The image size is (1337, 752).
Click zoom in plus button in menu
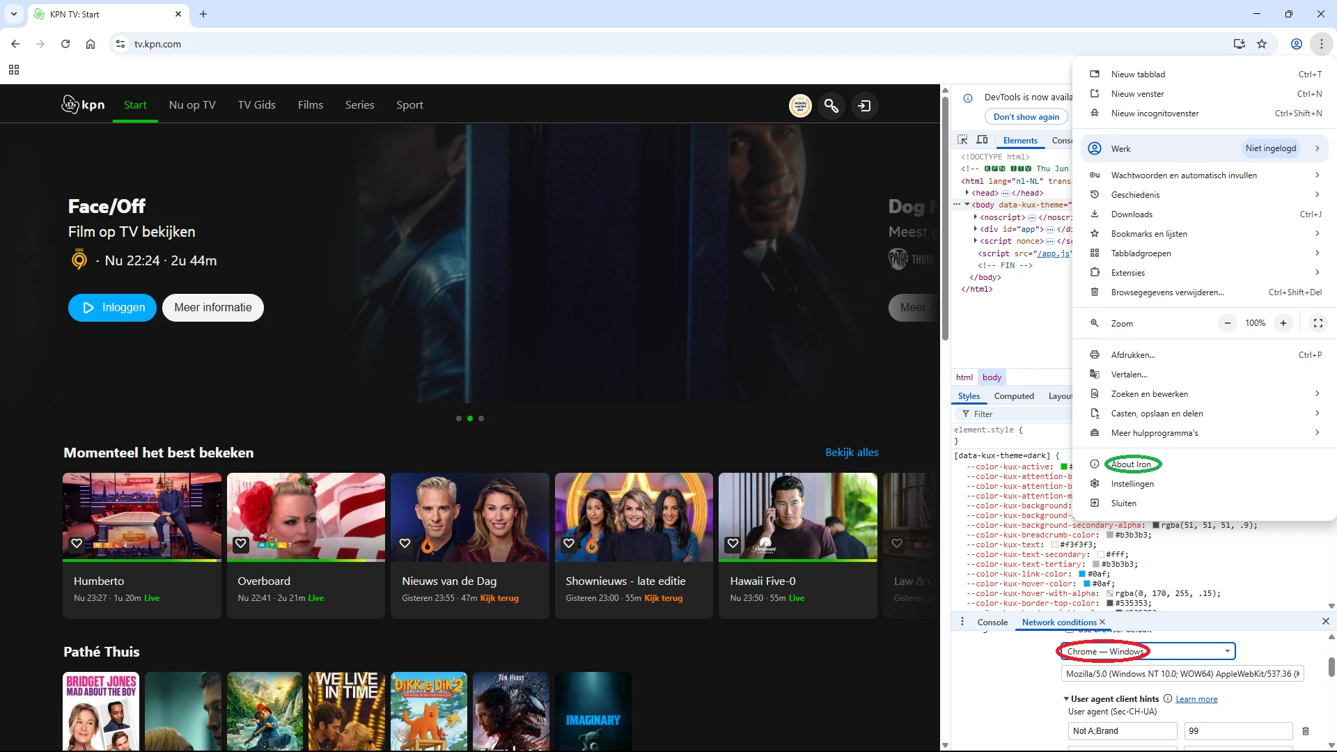click(x=1283, y=323)
